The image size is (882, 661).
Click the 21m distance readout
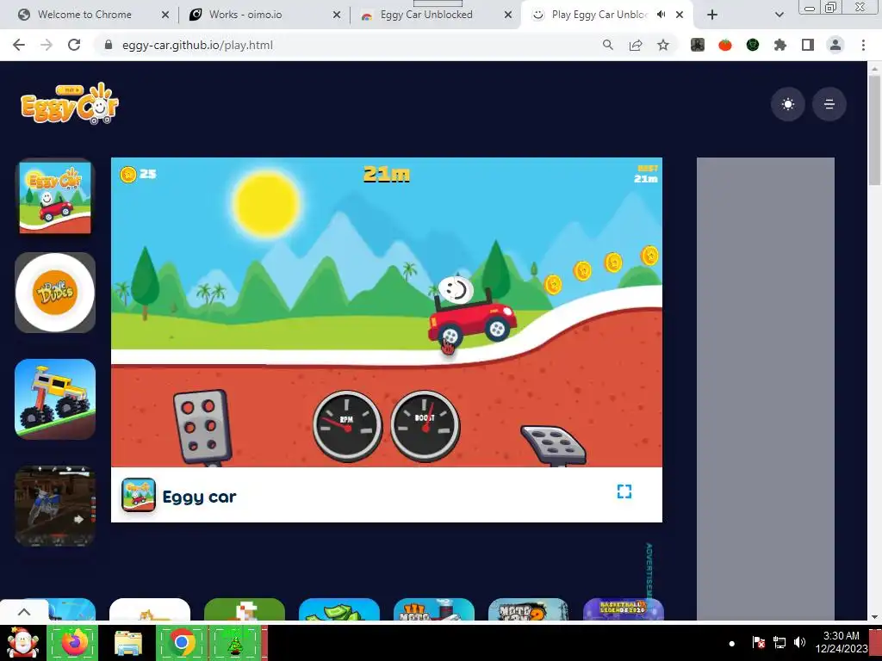point(387,174)
